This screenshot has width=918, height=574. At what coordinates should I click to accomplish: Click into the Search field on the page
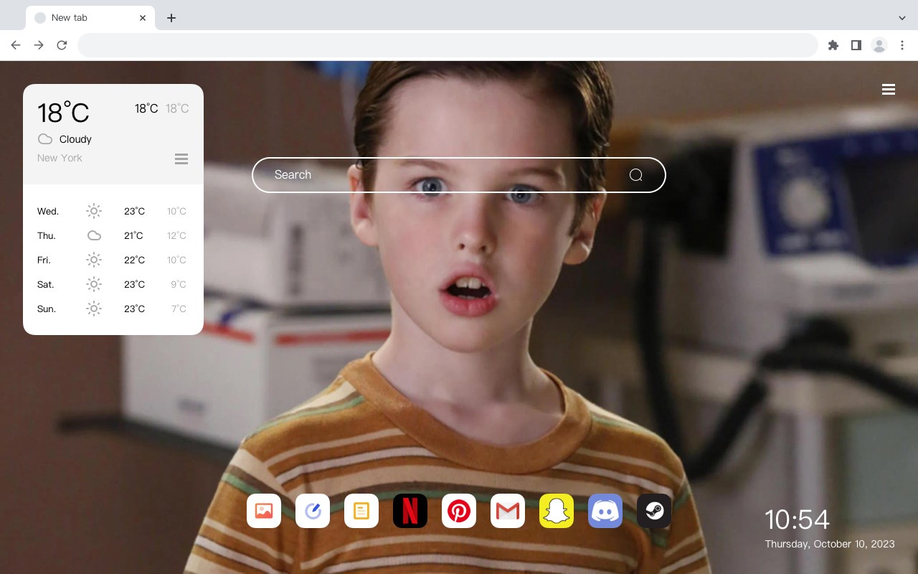point(459,175)
